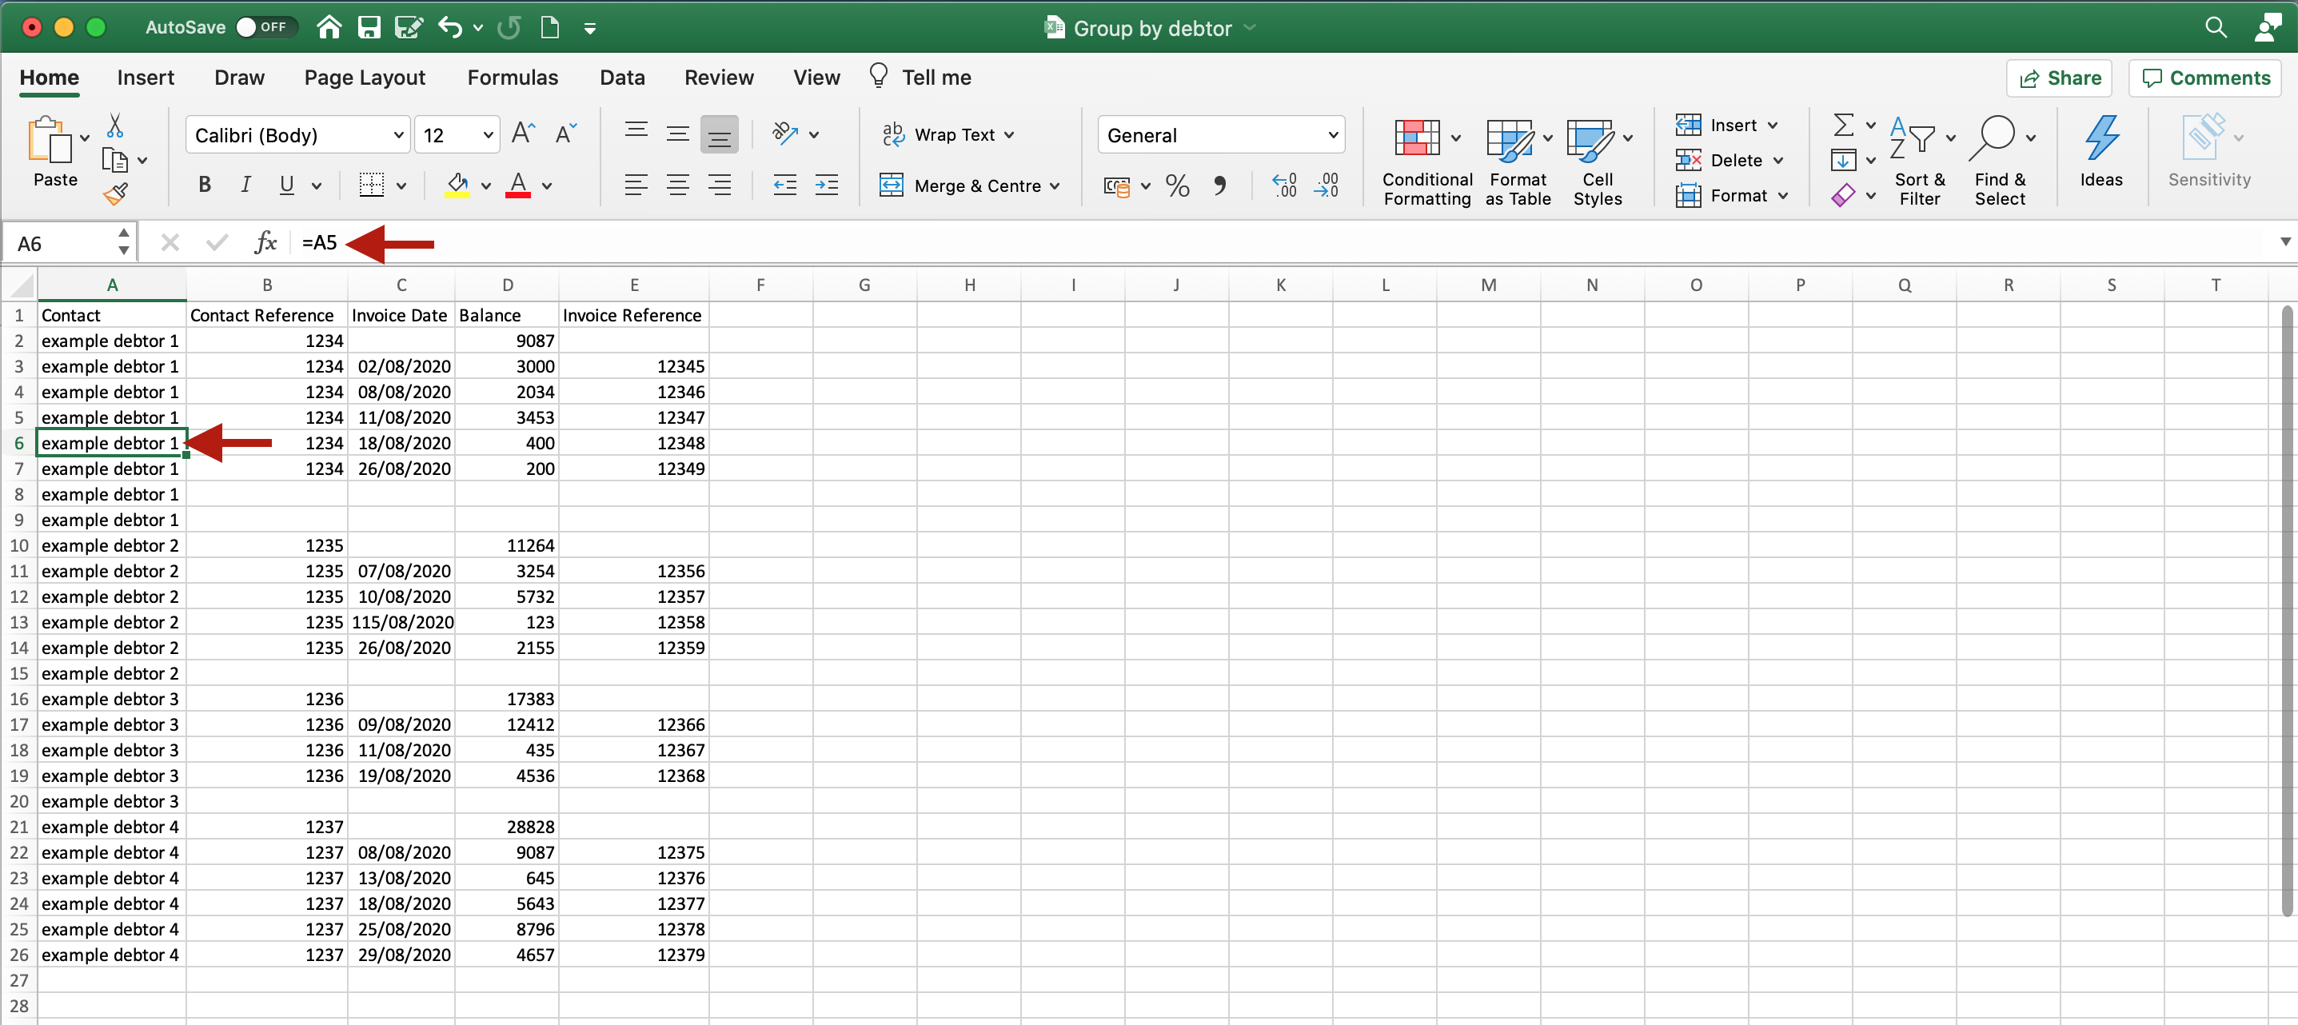The width and height of the screenshot is (2298, 1025).
Task: Toggle italic formatting
Action: (x=245, y=185)
